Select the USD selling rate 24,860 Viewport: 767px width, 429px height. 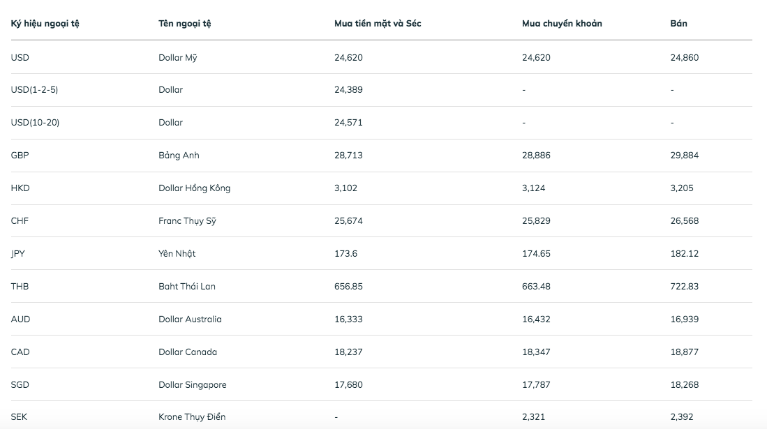click(x=684, y=57)
